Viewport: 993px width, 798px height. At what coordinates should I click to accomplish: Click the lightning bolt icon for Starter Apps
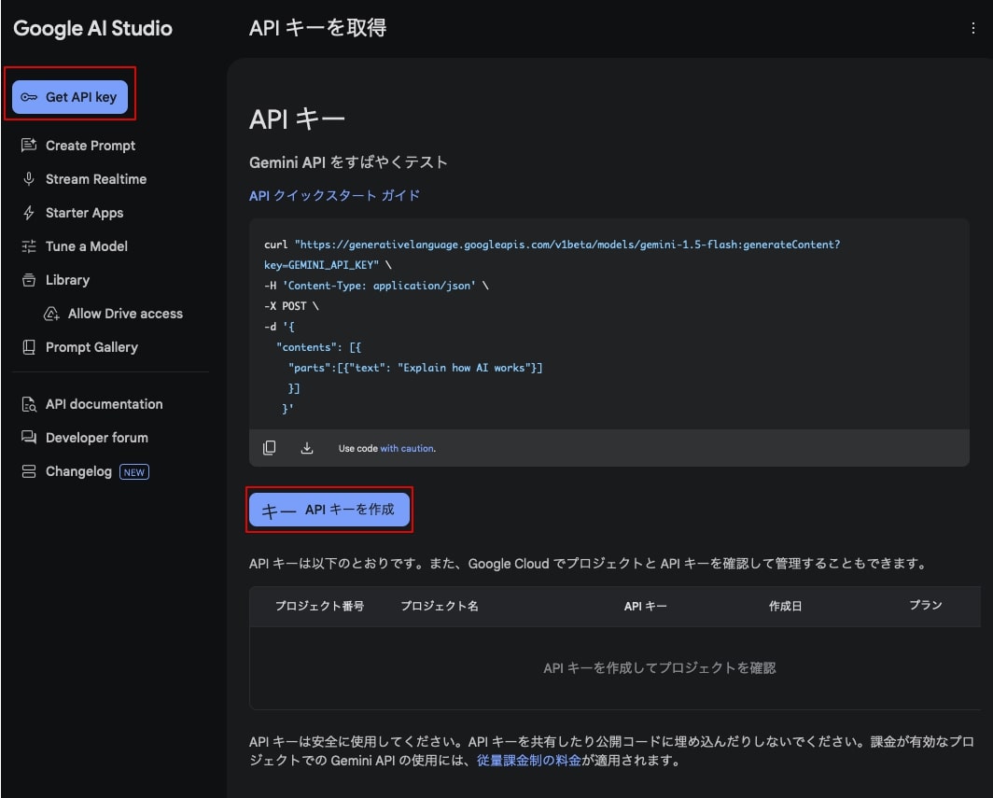[x=29, y=213]
